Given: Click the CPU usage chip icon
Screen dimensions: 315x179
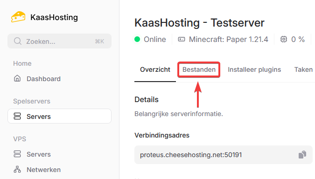Looking at the screenshot, I should [x=284, y=39].
